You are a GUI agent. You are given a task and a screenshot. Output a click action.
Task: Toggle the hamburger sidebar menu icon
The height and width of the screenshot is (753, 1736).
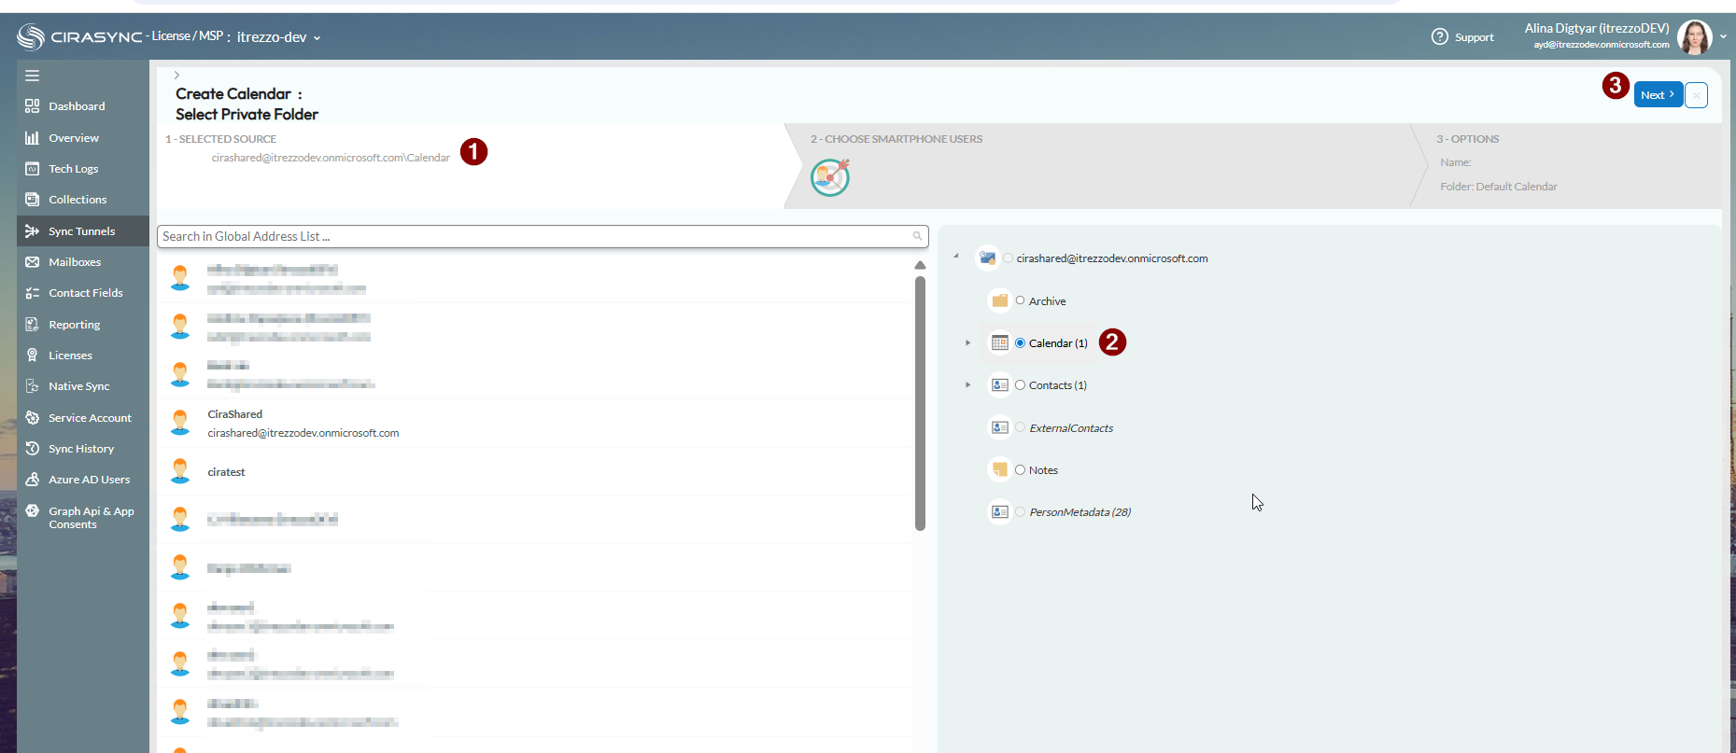point(32,76)
